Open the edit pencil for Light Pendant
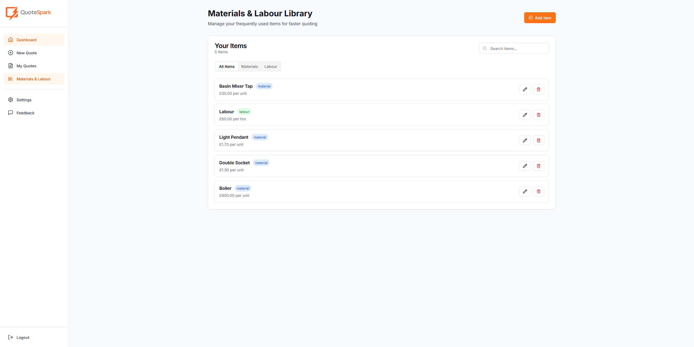The height and width of the screenshot is (347, 694). coord(524,140)
